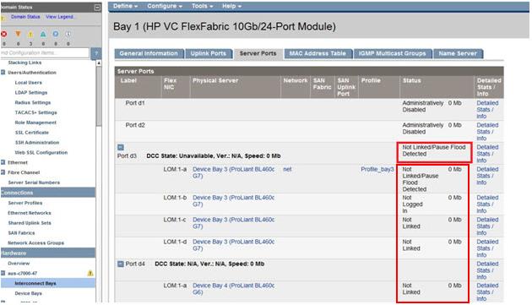Open Detailed Stats for Port d1
Screen dimensions: 532x305
[487, 109]
